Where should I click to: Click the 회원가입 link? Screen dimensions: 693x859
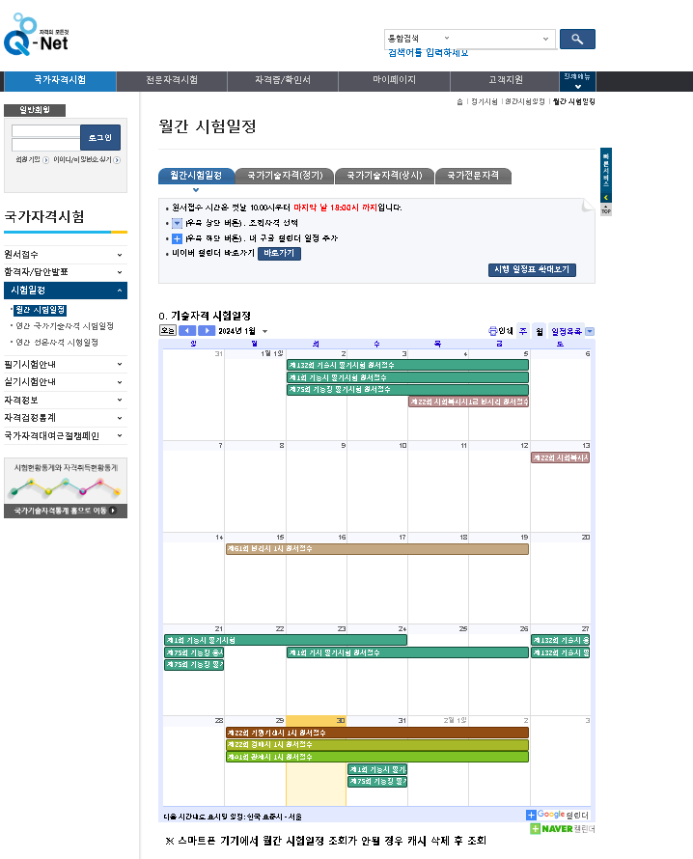click(x=28, y=160)
